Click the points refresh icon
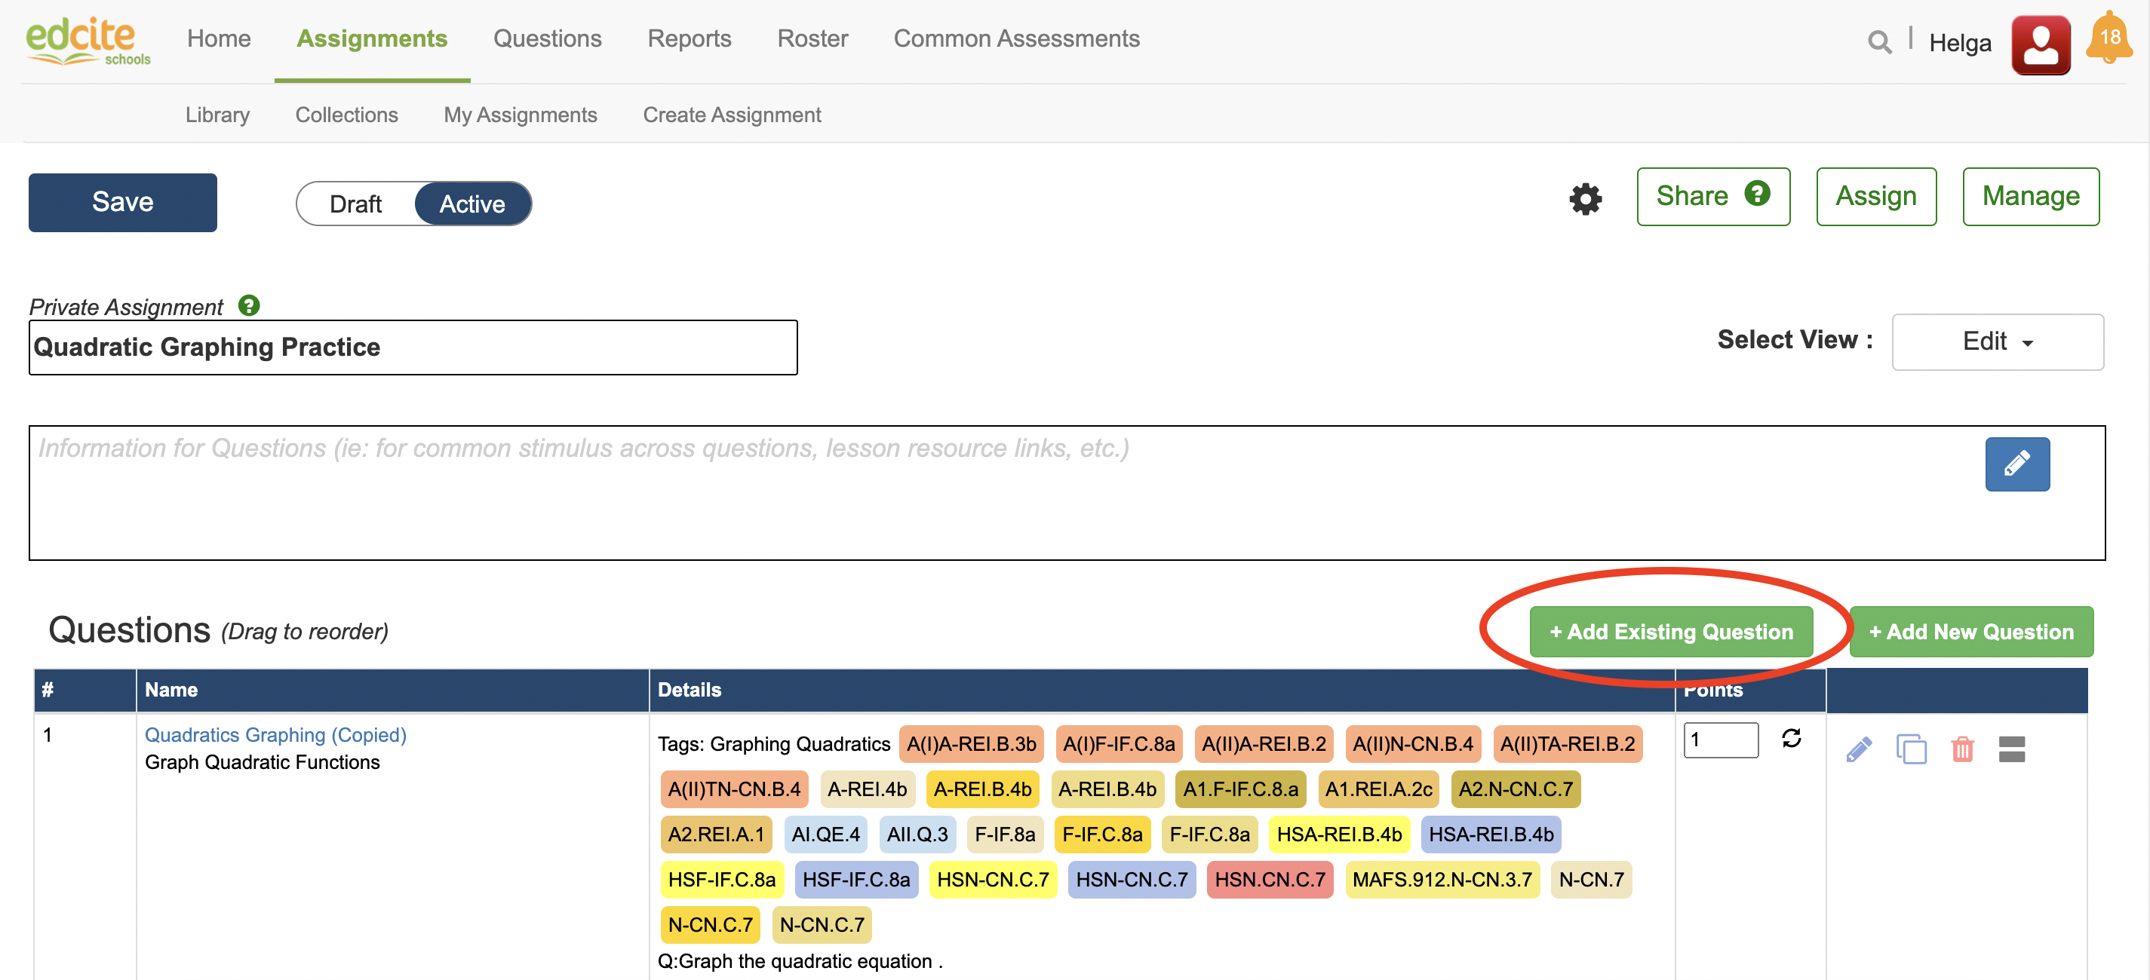 pyautogui.click(x=1791, y=738)
